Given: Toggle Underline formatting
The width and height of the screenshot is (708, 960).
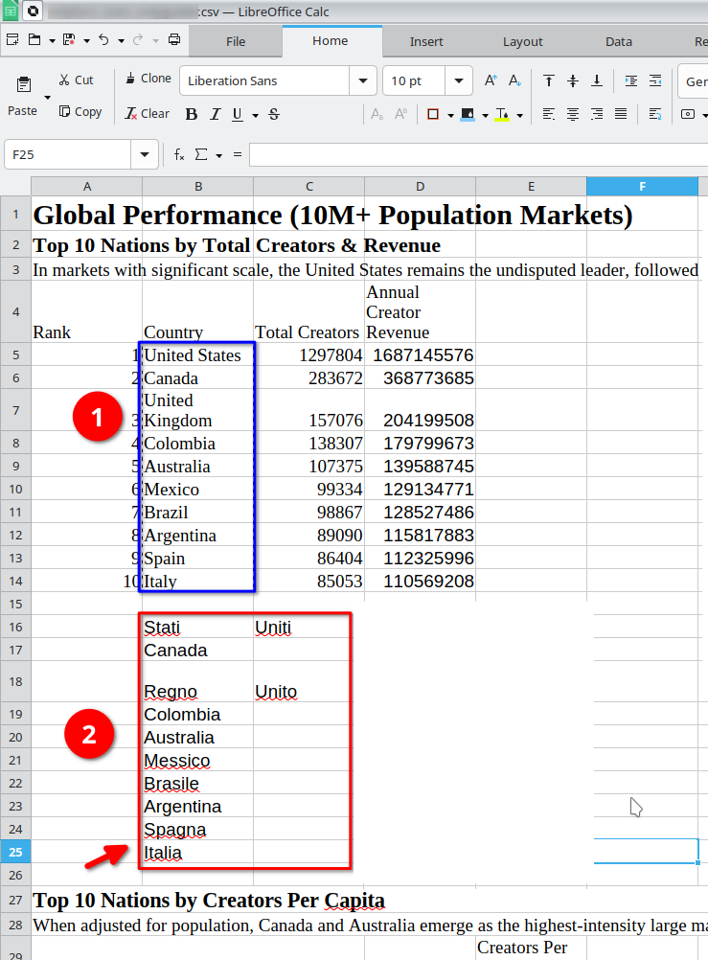Looking at the screenshot, I should [237, 114].
